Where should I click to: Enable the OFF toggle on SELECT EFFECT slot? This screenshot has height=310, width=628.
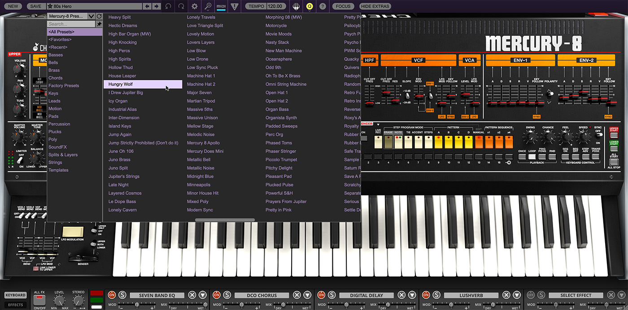[x=531, y=295]
